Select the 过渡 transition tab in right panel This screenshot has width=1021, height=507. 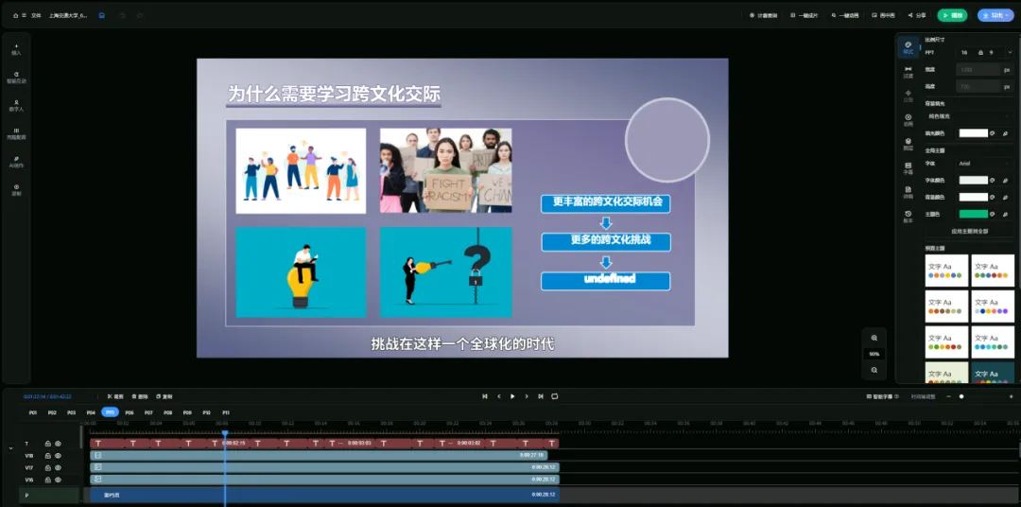908,72
